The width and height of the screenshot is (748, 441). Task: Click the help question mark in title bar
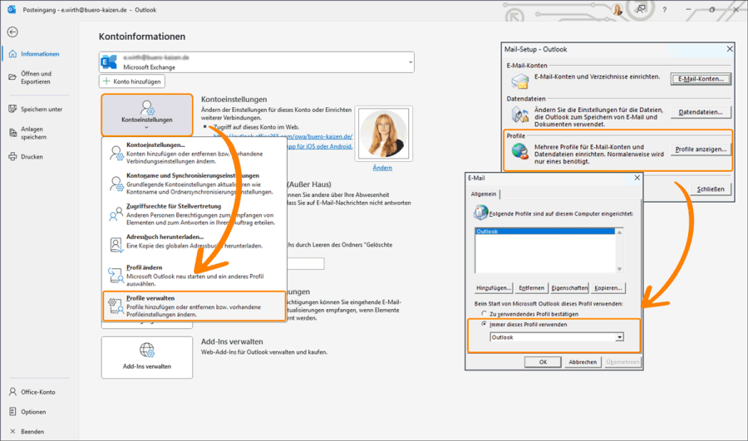pyautogui.click(x=665, y=9)
